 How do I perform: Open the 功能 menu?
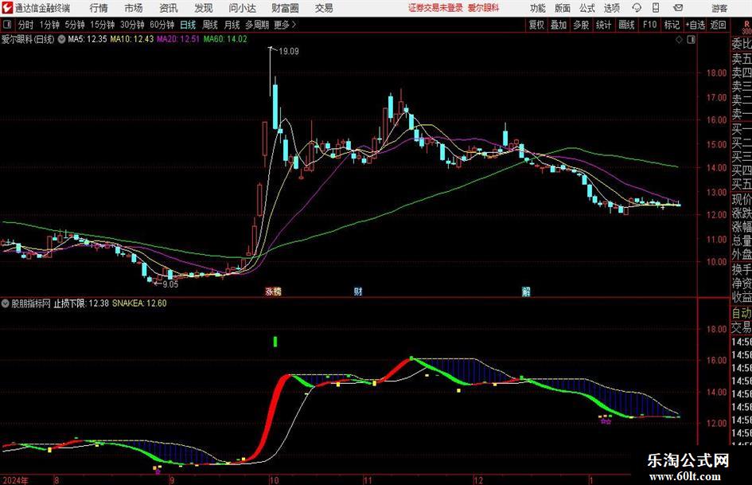(538, 8)
